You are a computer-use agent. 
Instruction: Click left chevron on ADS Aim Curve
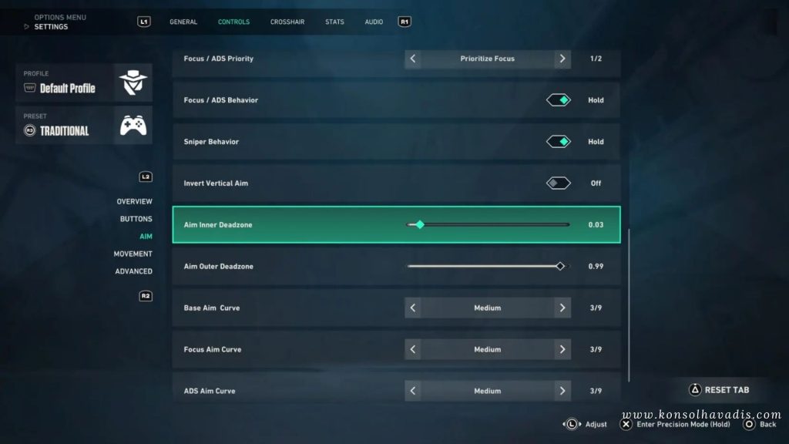point(412,390)
